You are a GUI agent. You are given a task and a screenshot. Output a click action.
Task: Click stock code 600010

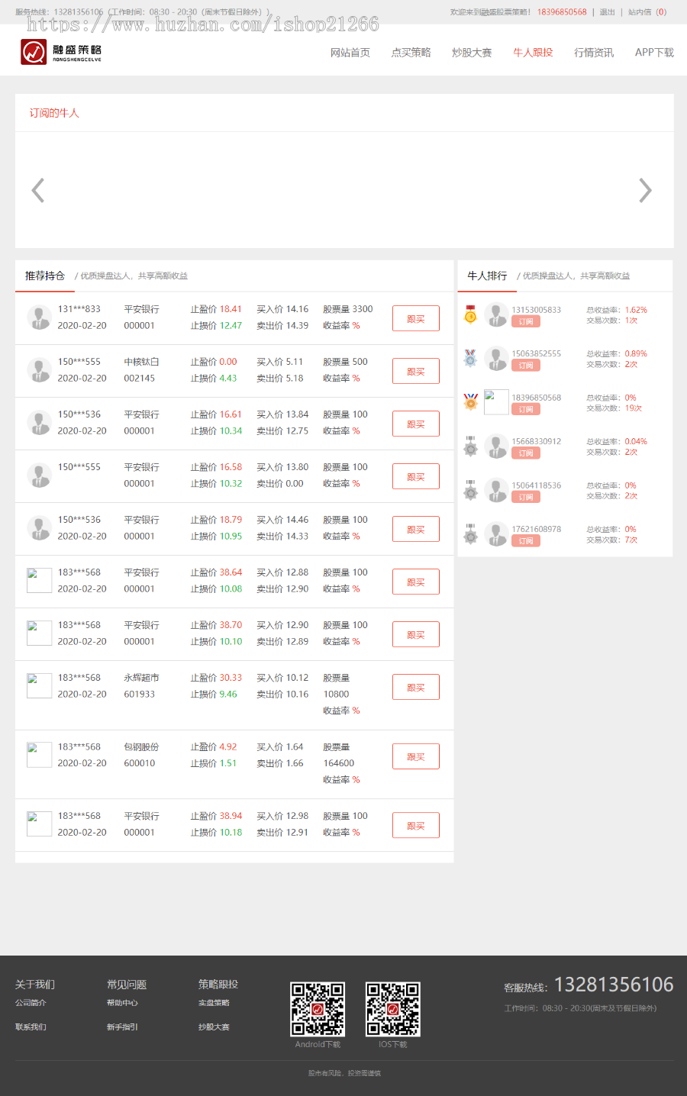139,763
